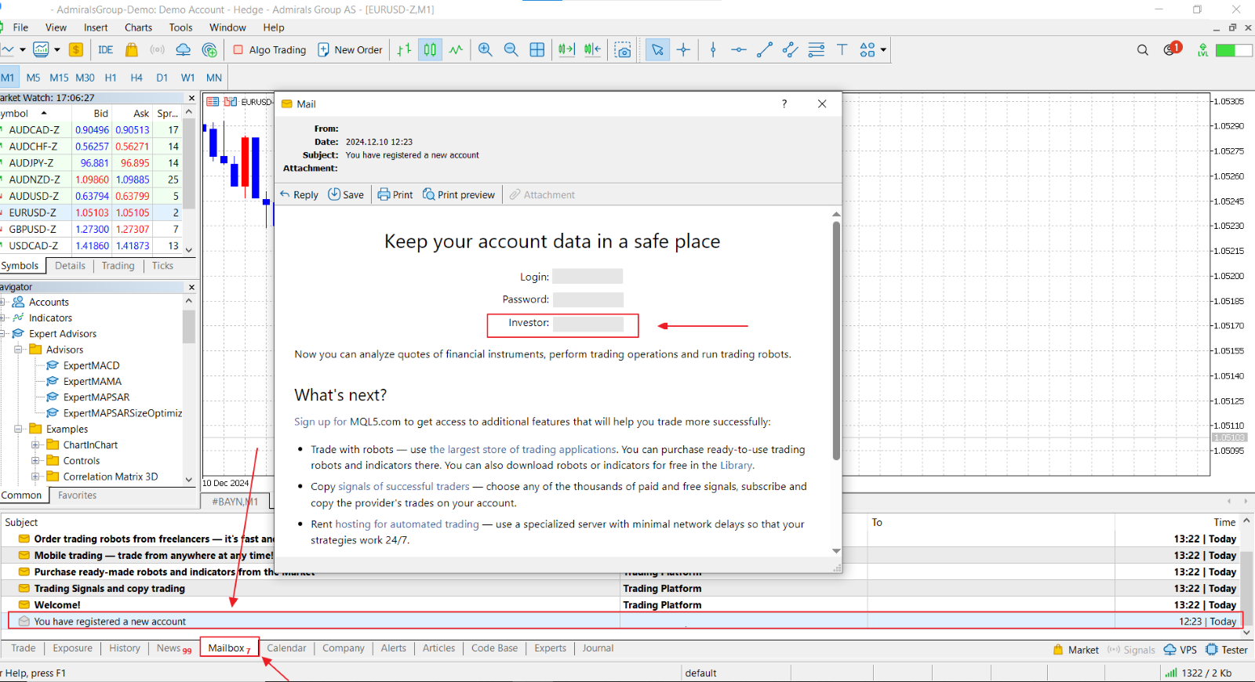This screenshot has height=682, width=1255.
Task: Click the tile windows grid icon
Action: 537,49
